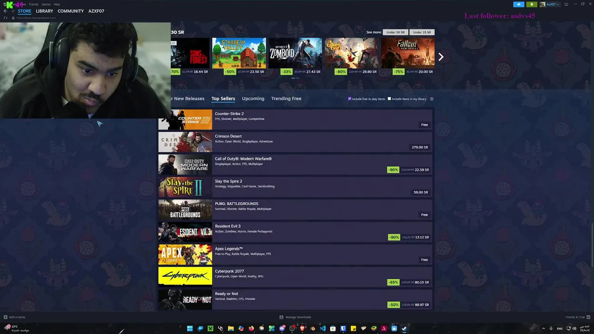Open the Manage Downloads icon

click(x=281, y=317)
